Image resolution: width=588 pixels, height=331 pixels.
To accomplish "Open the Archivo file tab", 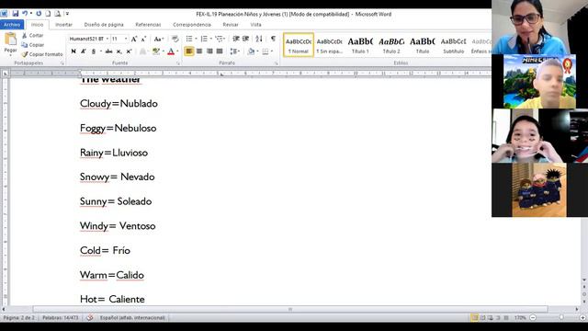I will [x=12, y=25].
